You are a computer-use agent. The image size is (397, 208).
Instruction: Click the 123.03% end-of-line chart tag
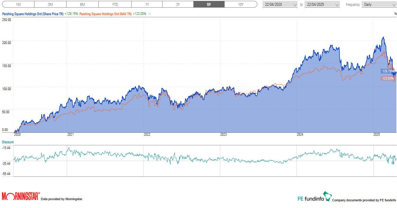tap(388, 78)
